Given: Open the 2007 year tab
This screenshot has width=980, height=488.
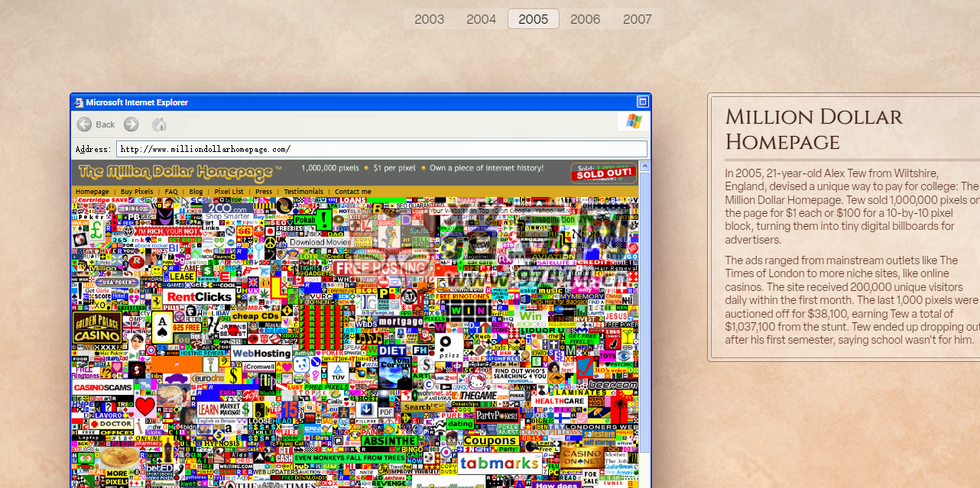Looking at the screenshot, I should pyautogui.click(x=637, y=19).
